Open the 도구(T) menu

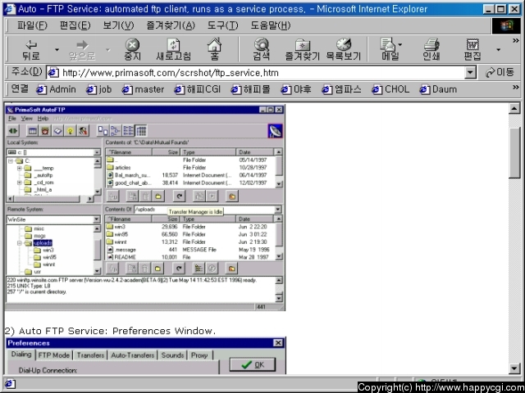coord(222,25)
